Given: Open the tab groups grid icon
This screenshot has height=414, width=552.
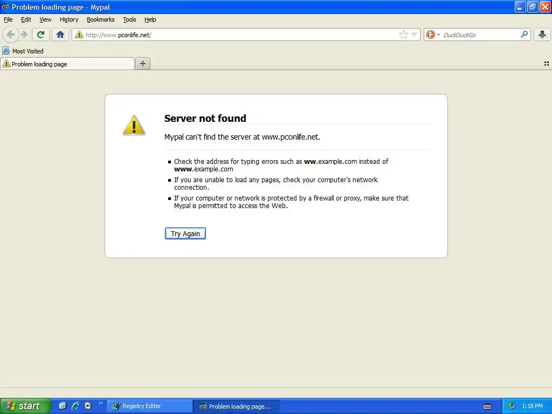Looking at the screenshot, I should 547,64.
